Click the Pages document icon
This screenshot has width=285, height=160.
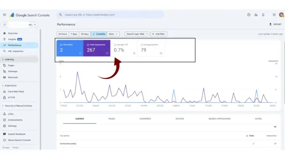point(4,65)
